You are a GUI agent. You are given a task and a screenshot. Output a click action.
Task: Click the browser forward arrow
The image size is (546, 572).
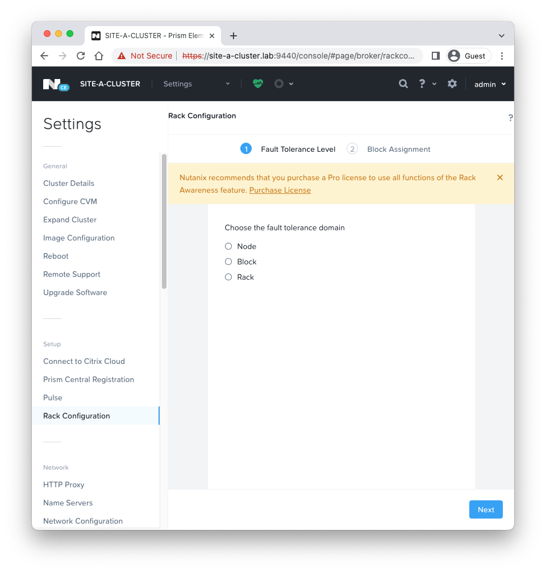tap(62, 56)
